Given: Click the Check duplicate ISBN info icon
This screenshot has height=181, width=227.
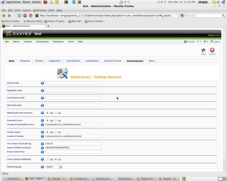Looking at the screenshot, I should (x=42, y=160).
